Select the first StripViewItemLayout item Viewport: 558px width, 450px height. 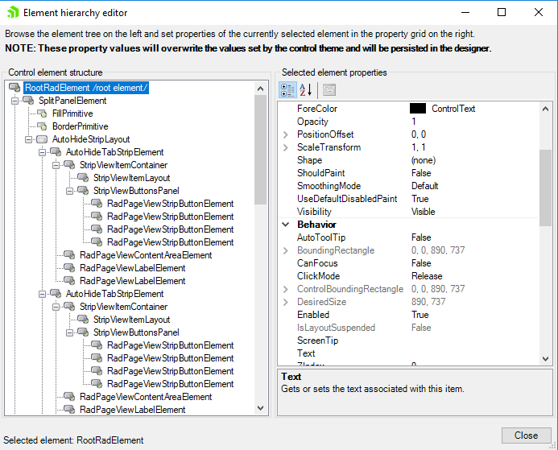pyautogui.click(x=132, y=178)
